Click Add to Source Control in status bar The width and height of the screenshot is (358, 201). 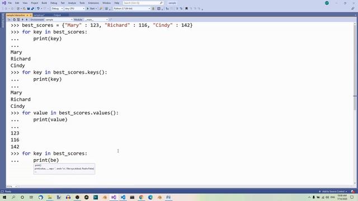[x=333, y=192]
